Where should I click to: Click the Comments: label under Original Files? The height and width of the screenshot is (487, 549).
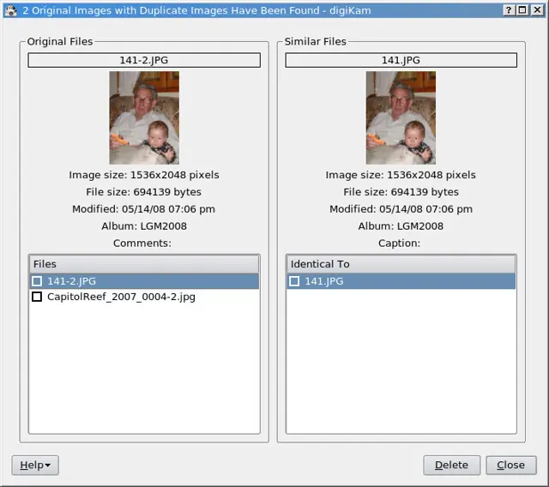click(142, 243)
